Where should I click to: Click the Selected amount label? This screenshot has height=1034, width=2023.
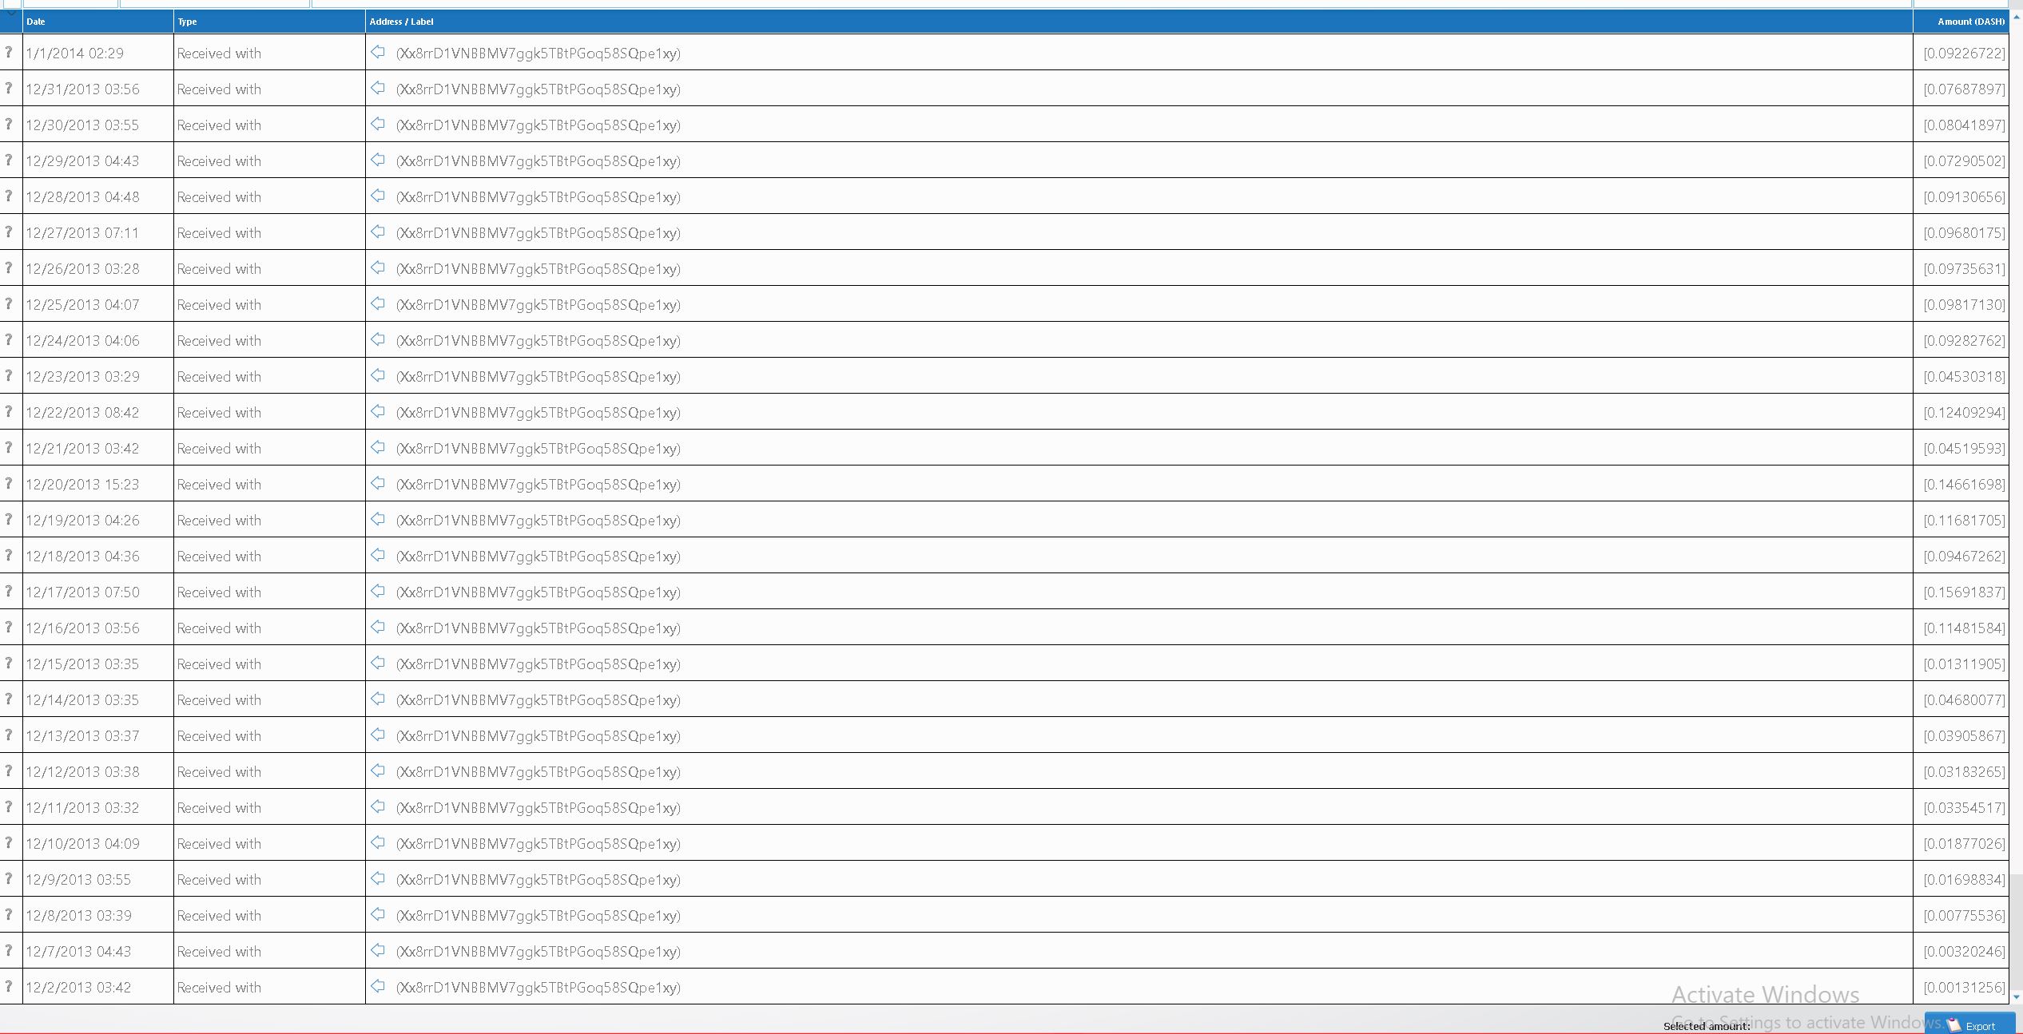(1707, 1026)
